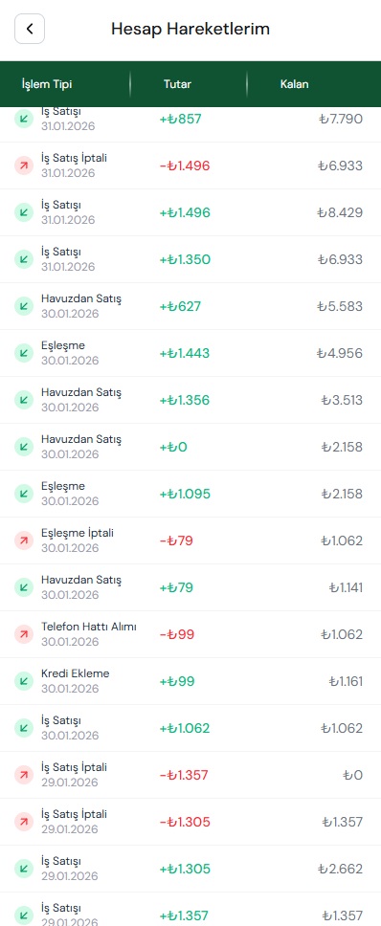Click red icon beside Eşleşme İptali
This screenshot has height=926, width=381.
click(24, 540)
